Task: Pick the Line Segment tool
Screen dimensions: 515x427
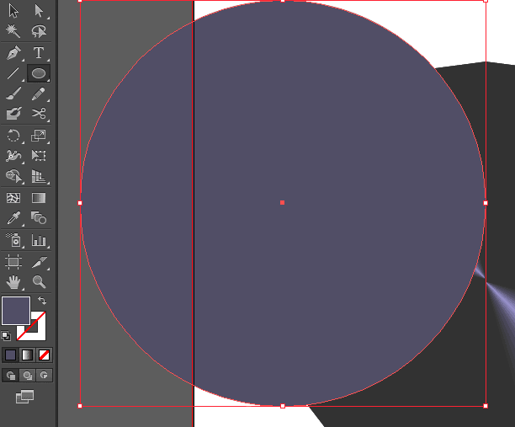Action: pos(13,73)
